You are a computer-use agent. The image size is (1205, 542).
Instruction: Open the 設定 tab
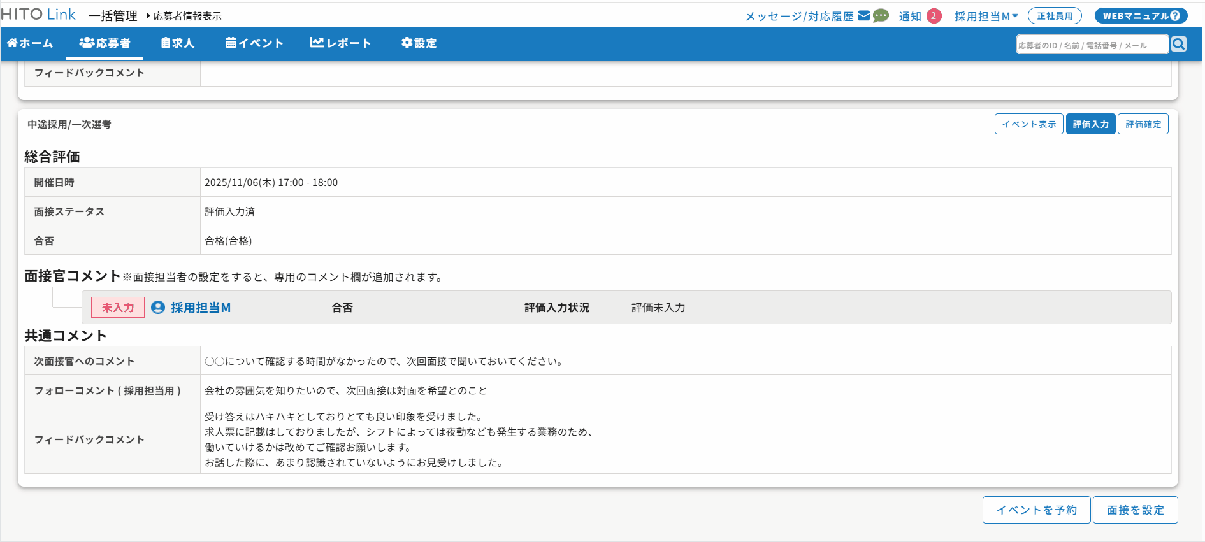pos(419,43)
